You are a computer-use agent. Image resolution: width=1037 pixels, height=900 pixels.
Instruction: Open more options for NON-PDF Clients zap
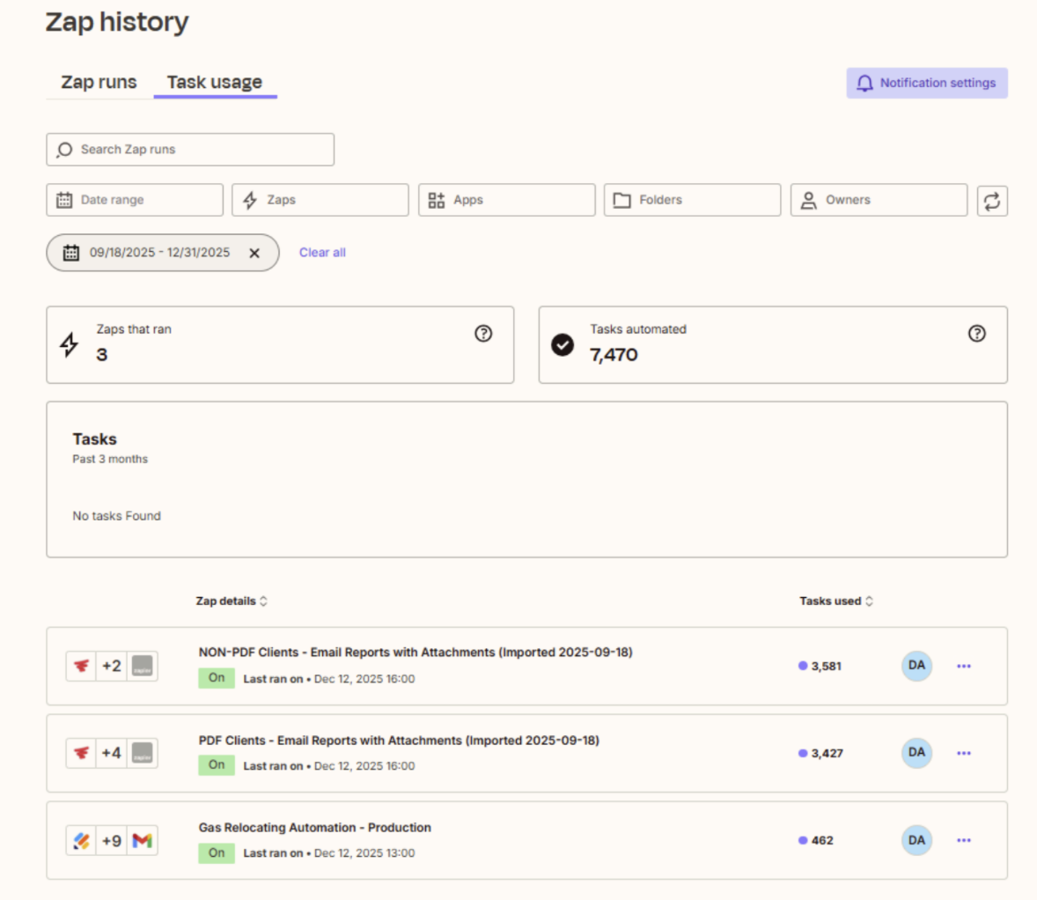coord(964,667)
